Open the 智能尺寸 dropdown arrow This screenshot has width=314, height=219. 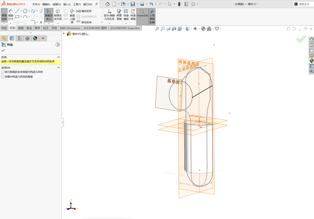tap(11, 23)
